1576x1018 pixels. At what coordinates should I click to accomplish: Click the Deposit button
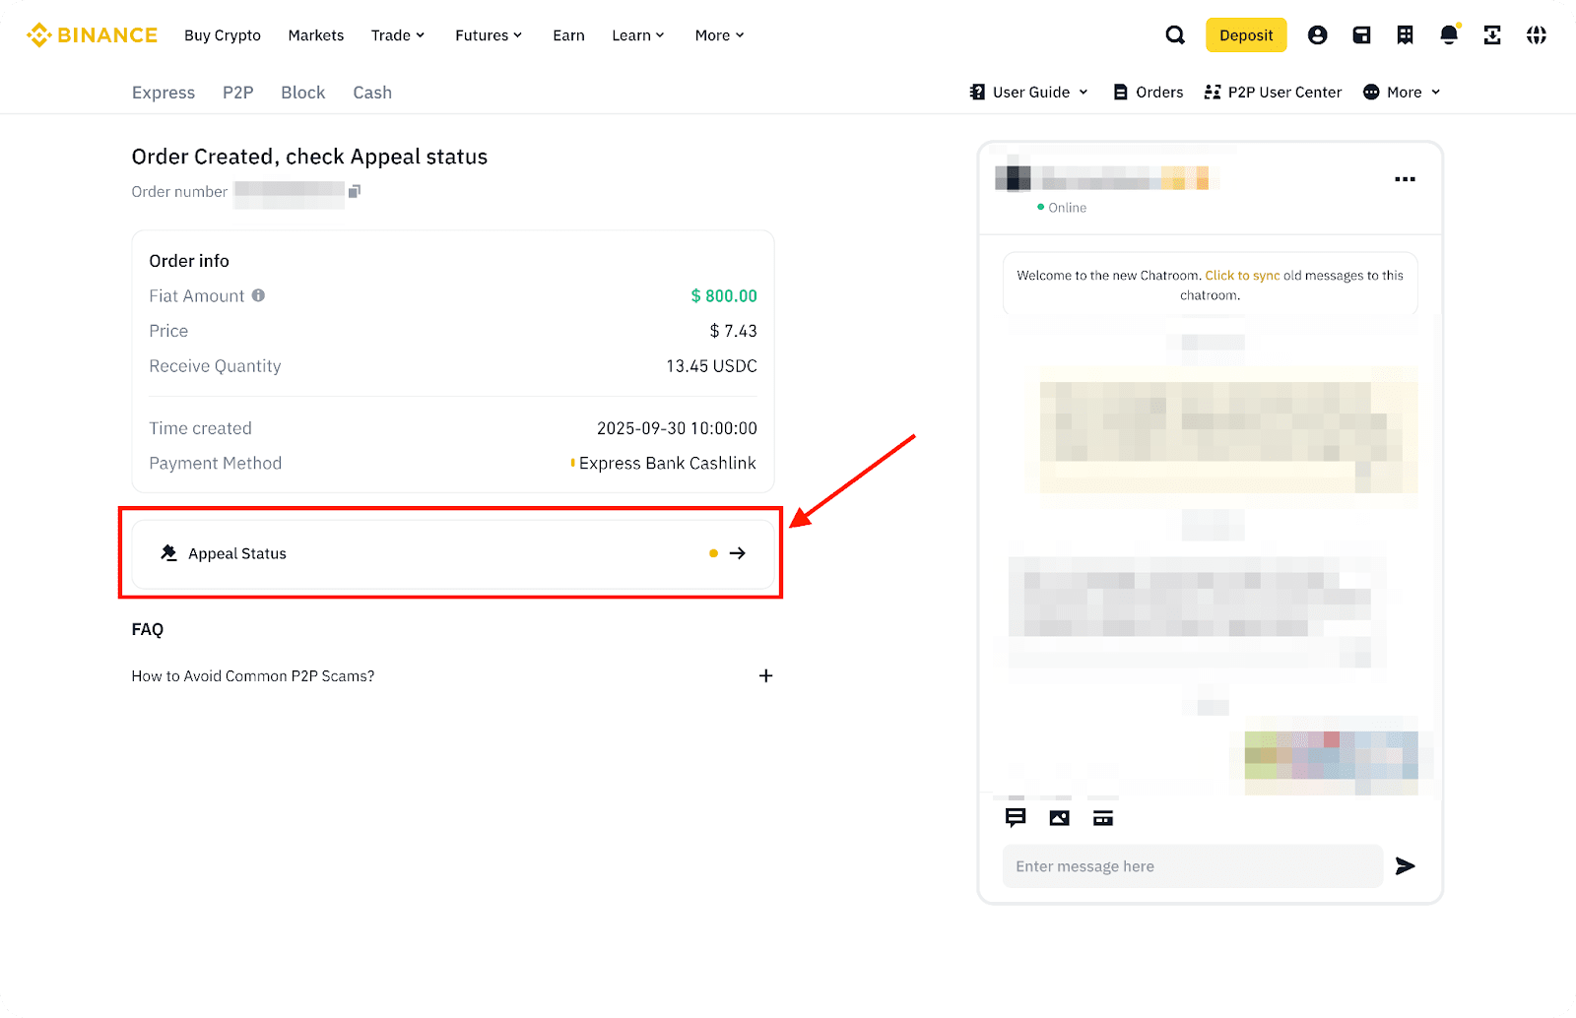(1246, 35)
